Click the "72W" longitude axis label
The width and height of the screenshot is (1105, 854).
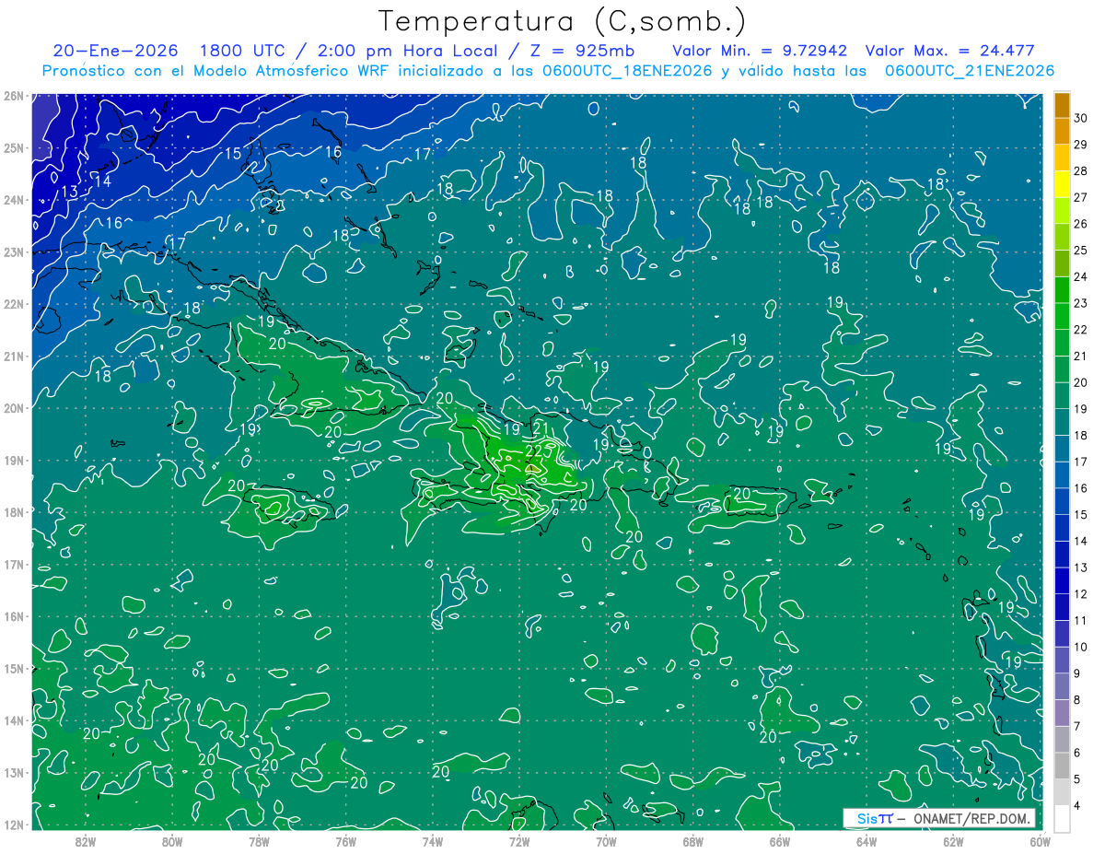(519, 841)
